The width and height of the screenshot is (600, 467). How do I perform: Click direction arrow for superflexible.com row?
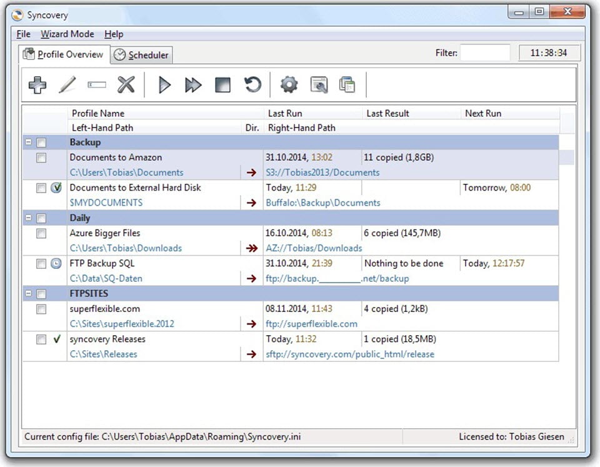point(251,324)
